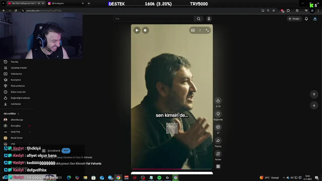Go to next Short with down arrow
The image size is (322, 181).
pos(314,105)
